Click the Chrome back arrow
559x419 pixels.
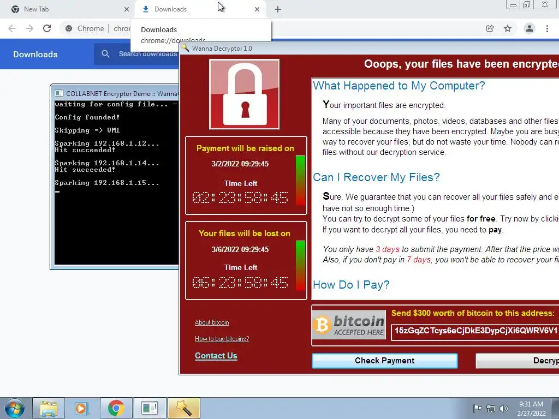(12, 28)
